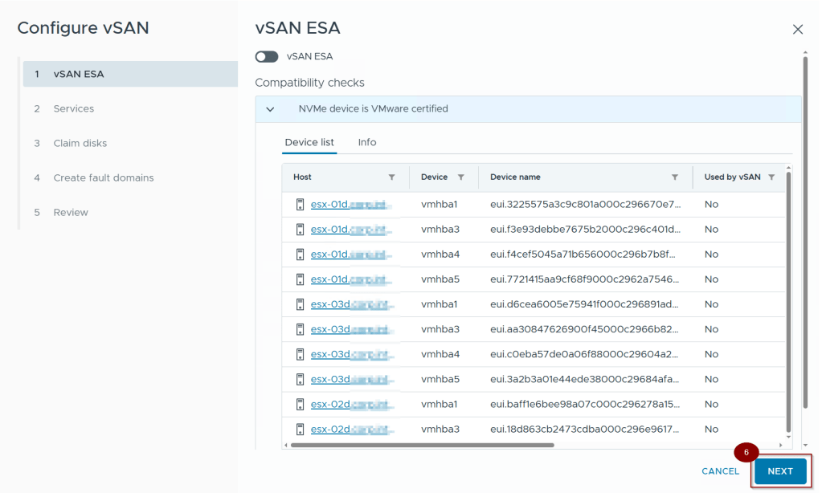Image resolution: width=822 pixels, height=493 pixels.
Task: Open the Used by vSAN filter
Action: [x=771, y=177]
